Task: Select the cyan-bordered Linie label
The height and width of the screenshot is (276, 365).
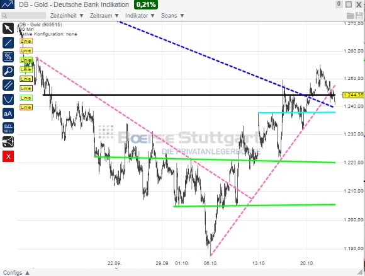Action: coord(26,98)
